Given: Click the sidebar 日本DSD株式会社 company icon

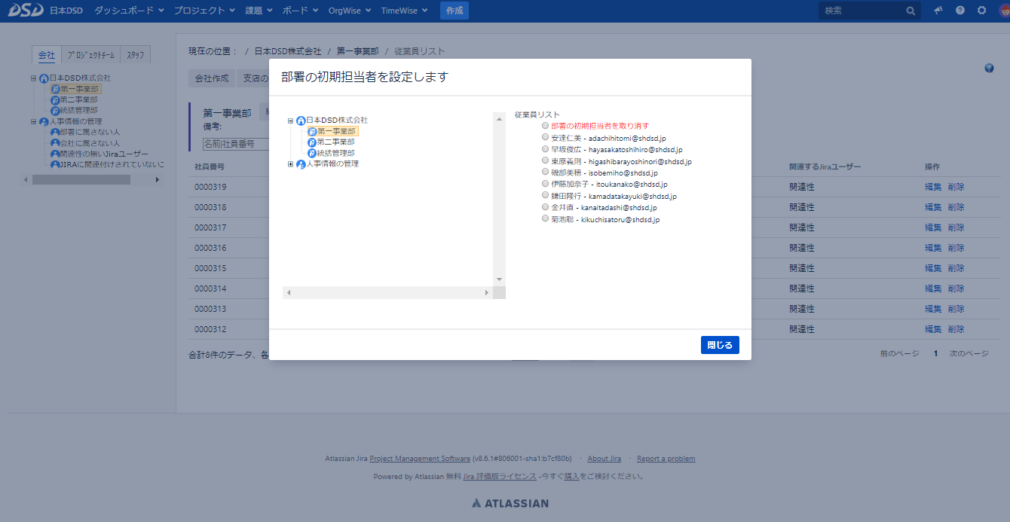Looking at the screenshot, I should coord(44,78).
